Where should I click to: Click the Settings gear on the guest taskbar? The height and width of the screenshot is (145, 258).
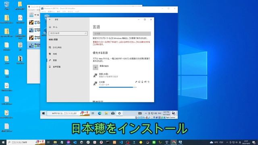tap(119, 113)
